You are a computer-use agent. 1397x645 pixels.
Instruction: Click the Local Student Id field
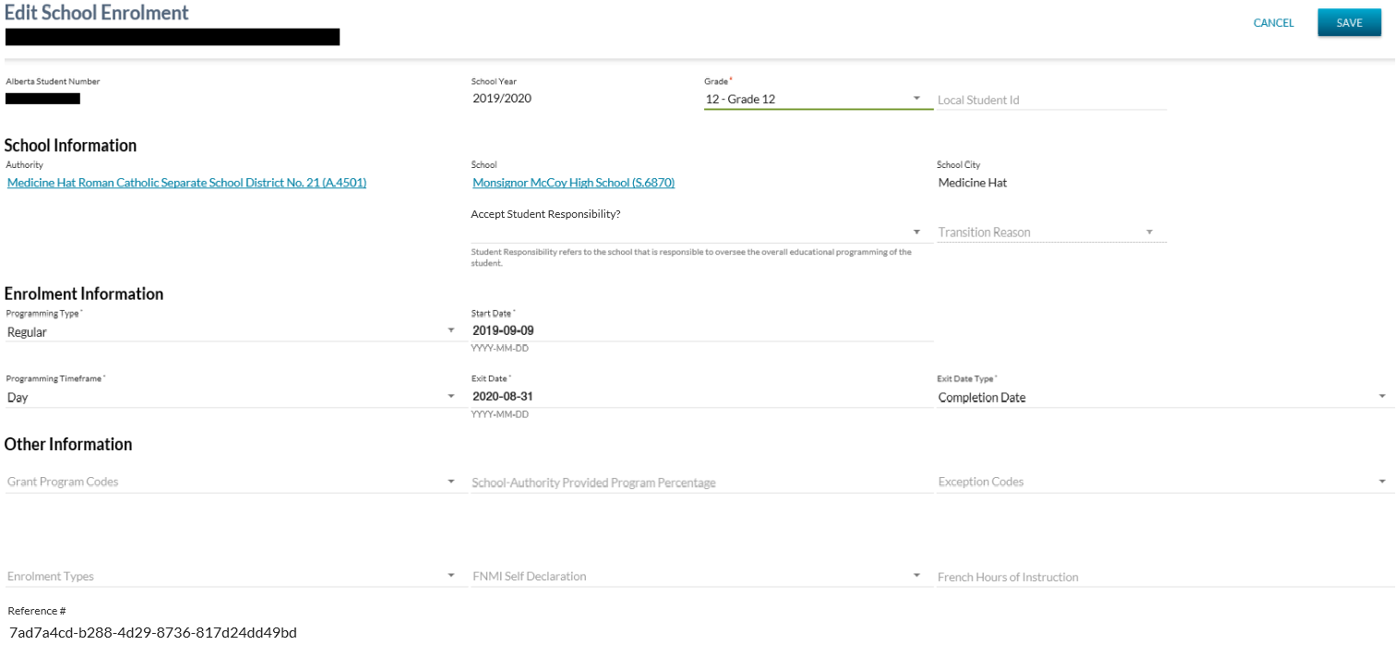1051,100
